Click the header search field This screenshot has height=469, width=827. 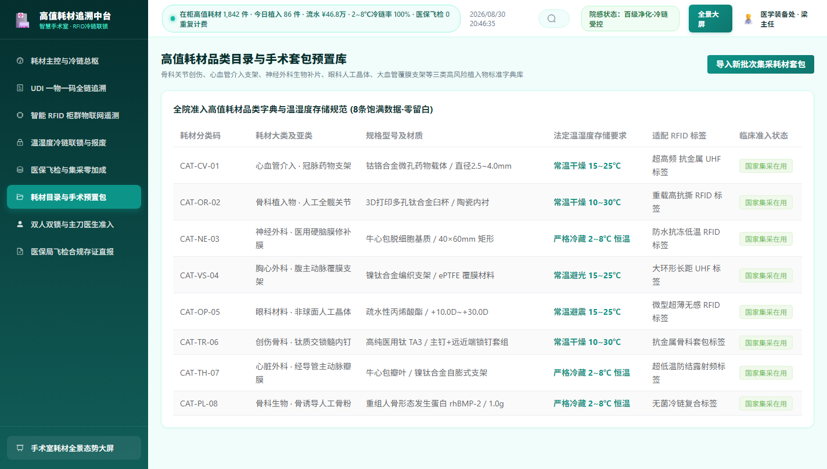pos(554,19)
